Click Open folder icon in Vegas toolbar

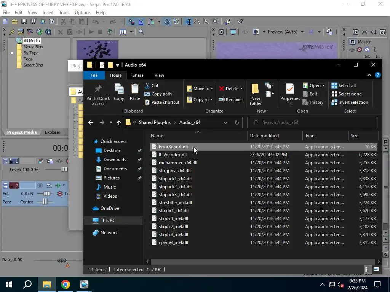[x=15, y=22]
